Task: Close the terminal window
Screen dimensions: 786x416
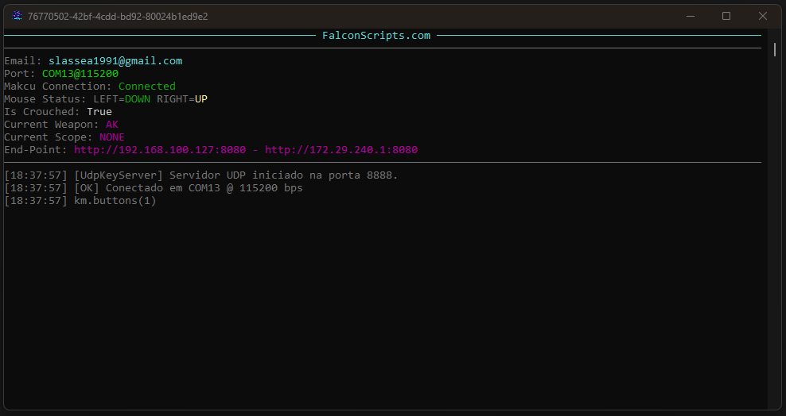Action: coord(762,16)
